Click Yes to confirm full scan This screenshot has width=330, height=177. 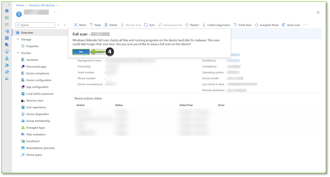[81, 52]
